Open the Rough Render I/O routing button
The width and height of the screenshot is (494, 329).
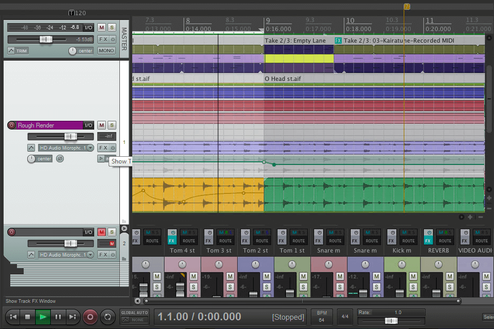tap(89, 125)
